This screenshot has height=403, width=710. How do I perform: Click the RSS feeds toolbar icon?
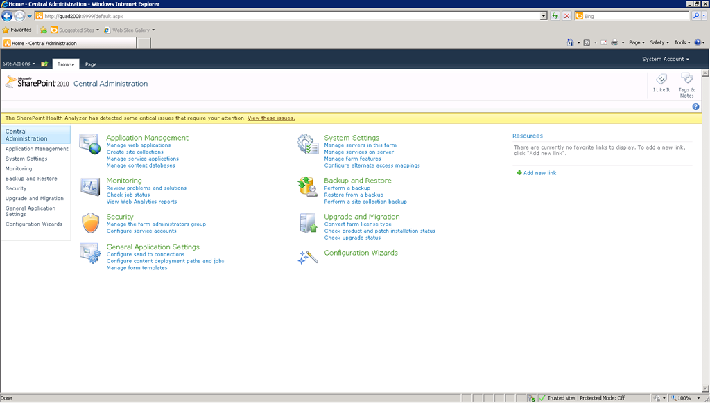[x=587, y=42]
